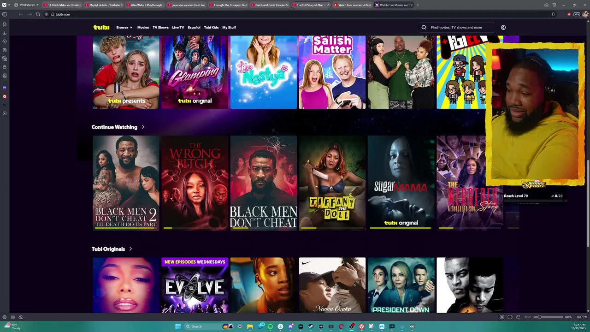
Task: Open the weather widget showing Cloudy
Action: [13, 326]
